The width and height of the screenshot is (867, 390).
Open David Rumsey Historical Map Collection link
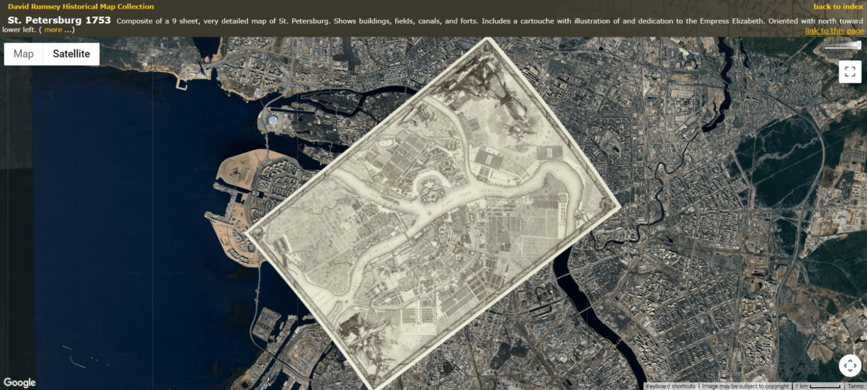coord(81,7)
